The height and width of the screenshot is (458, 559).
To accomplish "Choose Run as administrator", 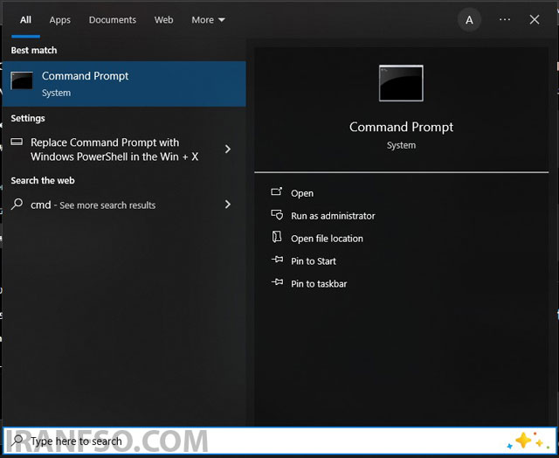I will [x=333, y=216].
